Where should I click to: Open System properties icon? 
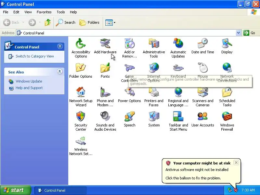pyautogui.click(x=154, y=117)
